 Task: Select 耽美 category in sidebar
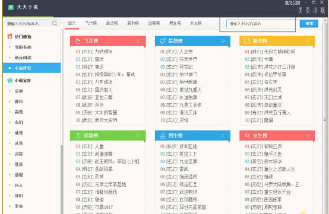point(19,164)
